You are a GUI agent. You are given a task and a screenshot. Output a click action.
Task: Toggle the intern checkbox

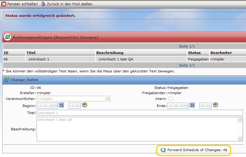pyautogui.click(x=171, y=99)
